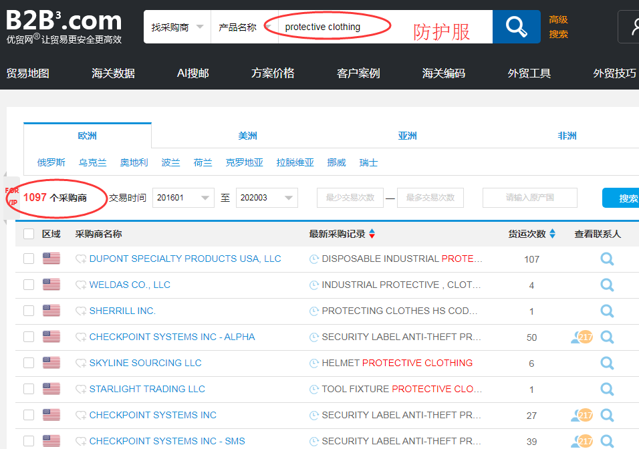Viewport: 639px width, 449px height.
Task: Click clock icon in HELMET PROTECTIVE CLOTHING record
Action: point(313,363)
